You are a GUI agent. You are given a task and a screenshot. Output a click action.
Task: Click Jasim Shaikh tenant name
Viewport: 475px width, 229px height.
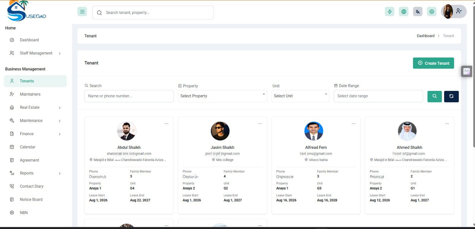pyautogui.click(x=222, y=147)
